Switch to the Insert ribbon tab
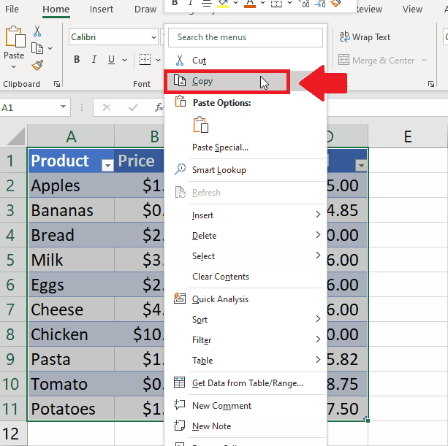This screenshot has width=448, height=446. click(x=102, y=9)
